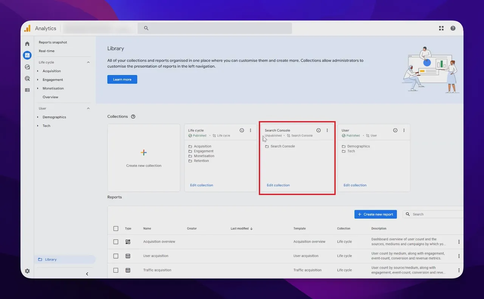Screen dimensions: 484x299
Task: Show info for Life cycle collection
Action: pos(242,130)
